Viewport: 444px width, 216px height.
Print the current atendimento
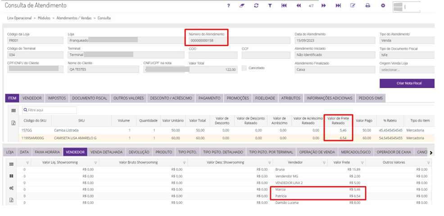pyautogui.click(x=367, y=6)
